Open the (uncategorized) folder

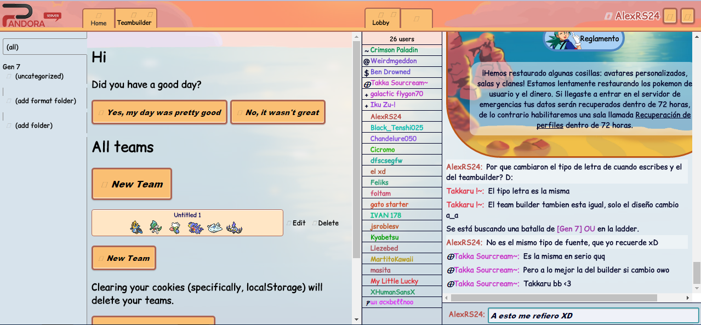(39, 76)
